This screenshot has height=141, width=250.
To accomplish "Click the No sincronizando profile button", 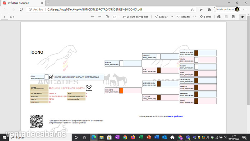I will pyautogui.click(x=227, y=9).
